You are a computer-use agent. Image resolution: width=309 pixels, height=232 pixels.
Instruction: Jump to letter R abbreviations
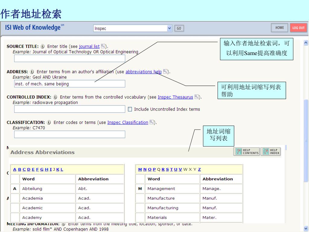tap(163, 169)
